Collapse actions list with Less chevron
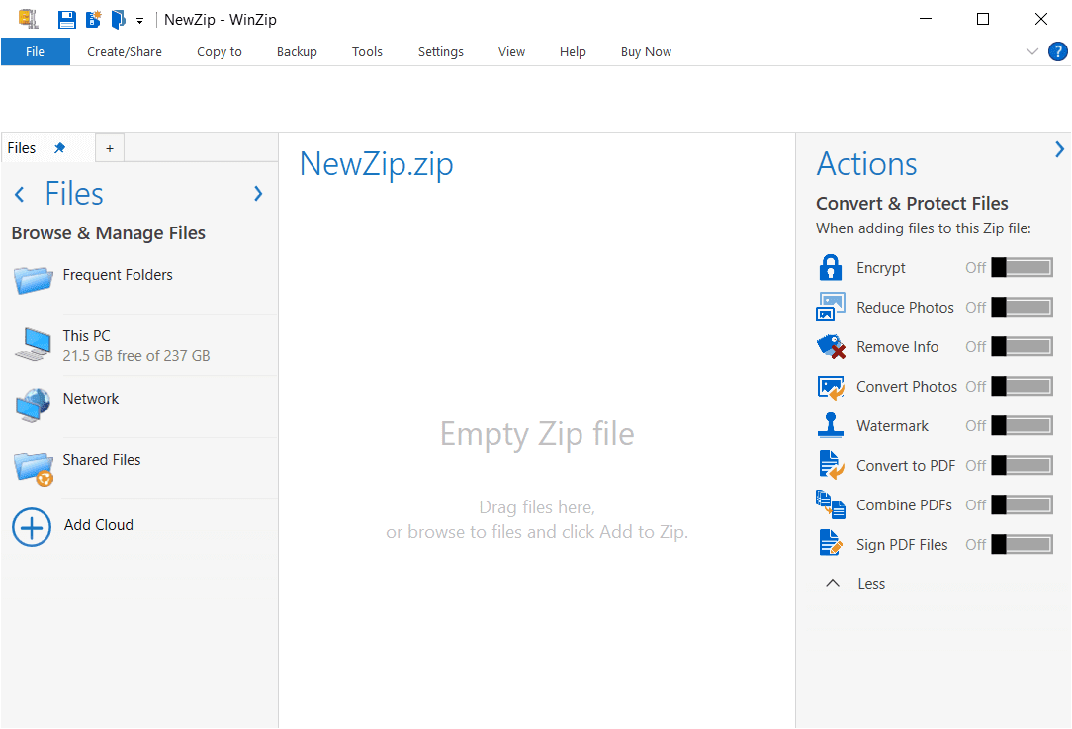The image size is (1072, 729). coord(833,583)
